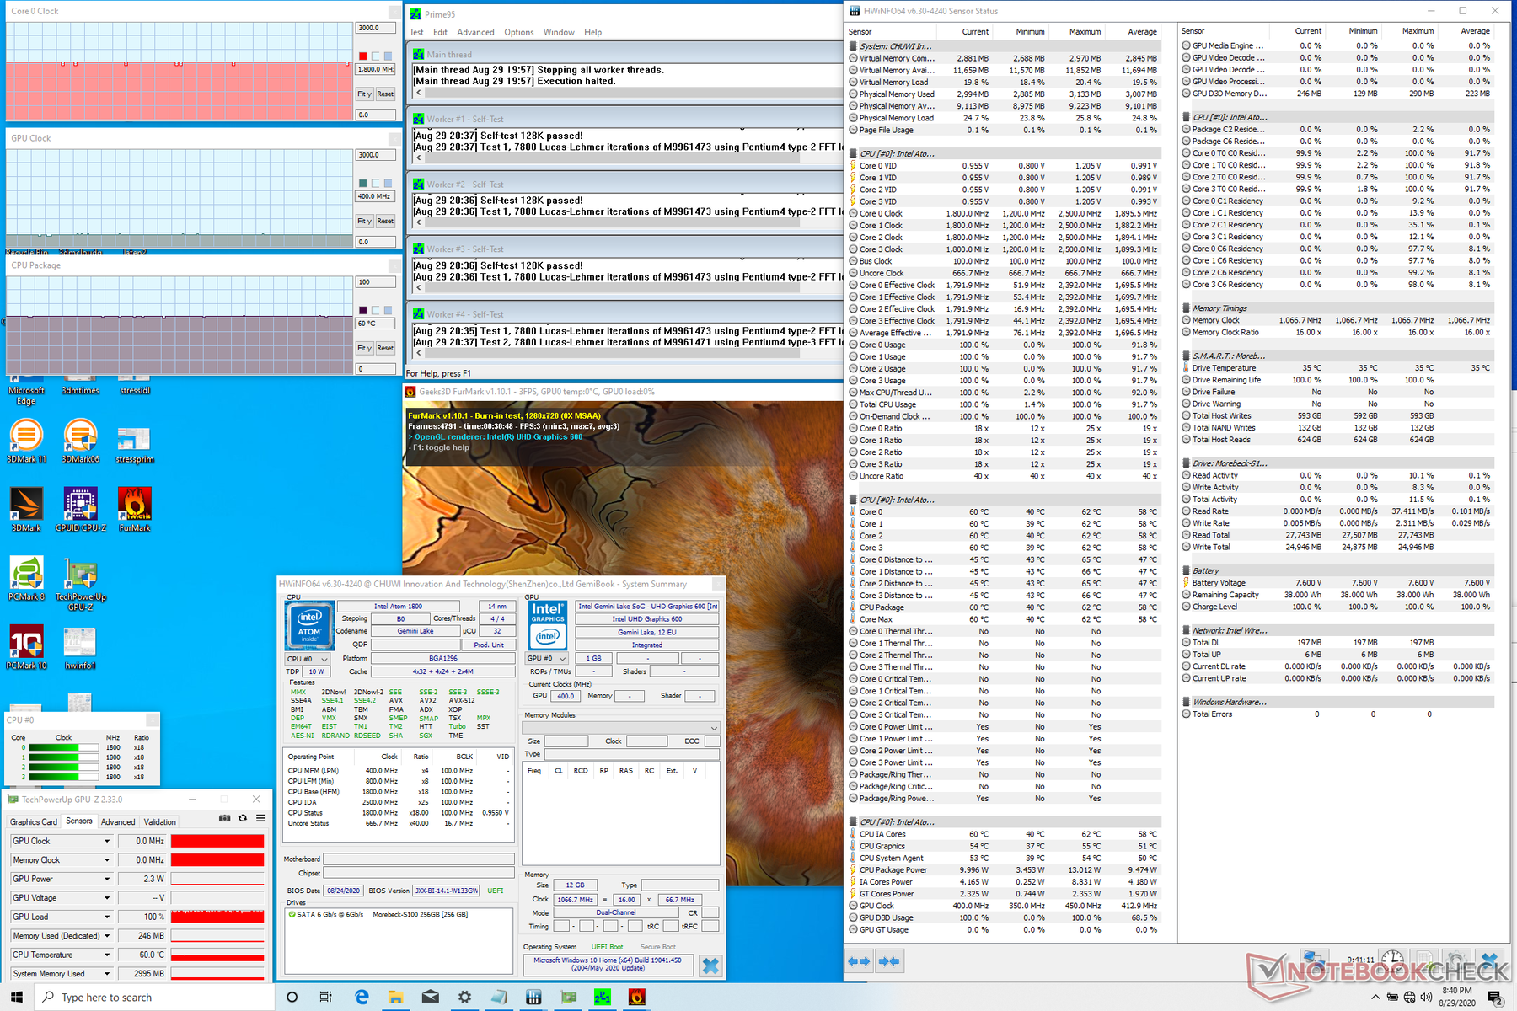Open Prime95 Test menu

click(x=416, y=32)
